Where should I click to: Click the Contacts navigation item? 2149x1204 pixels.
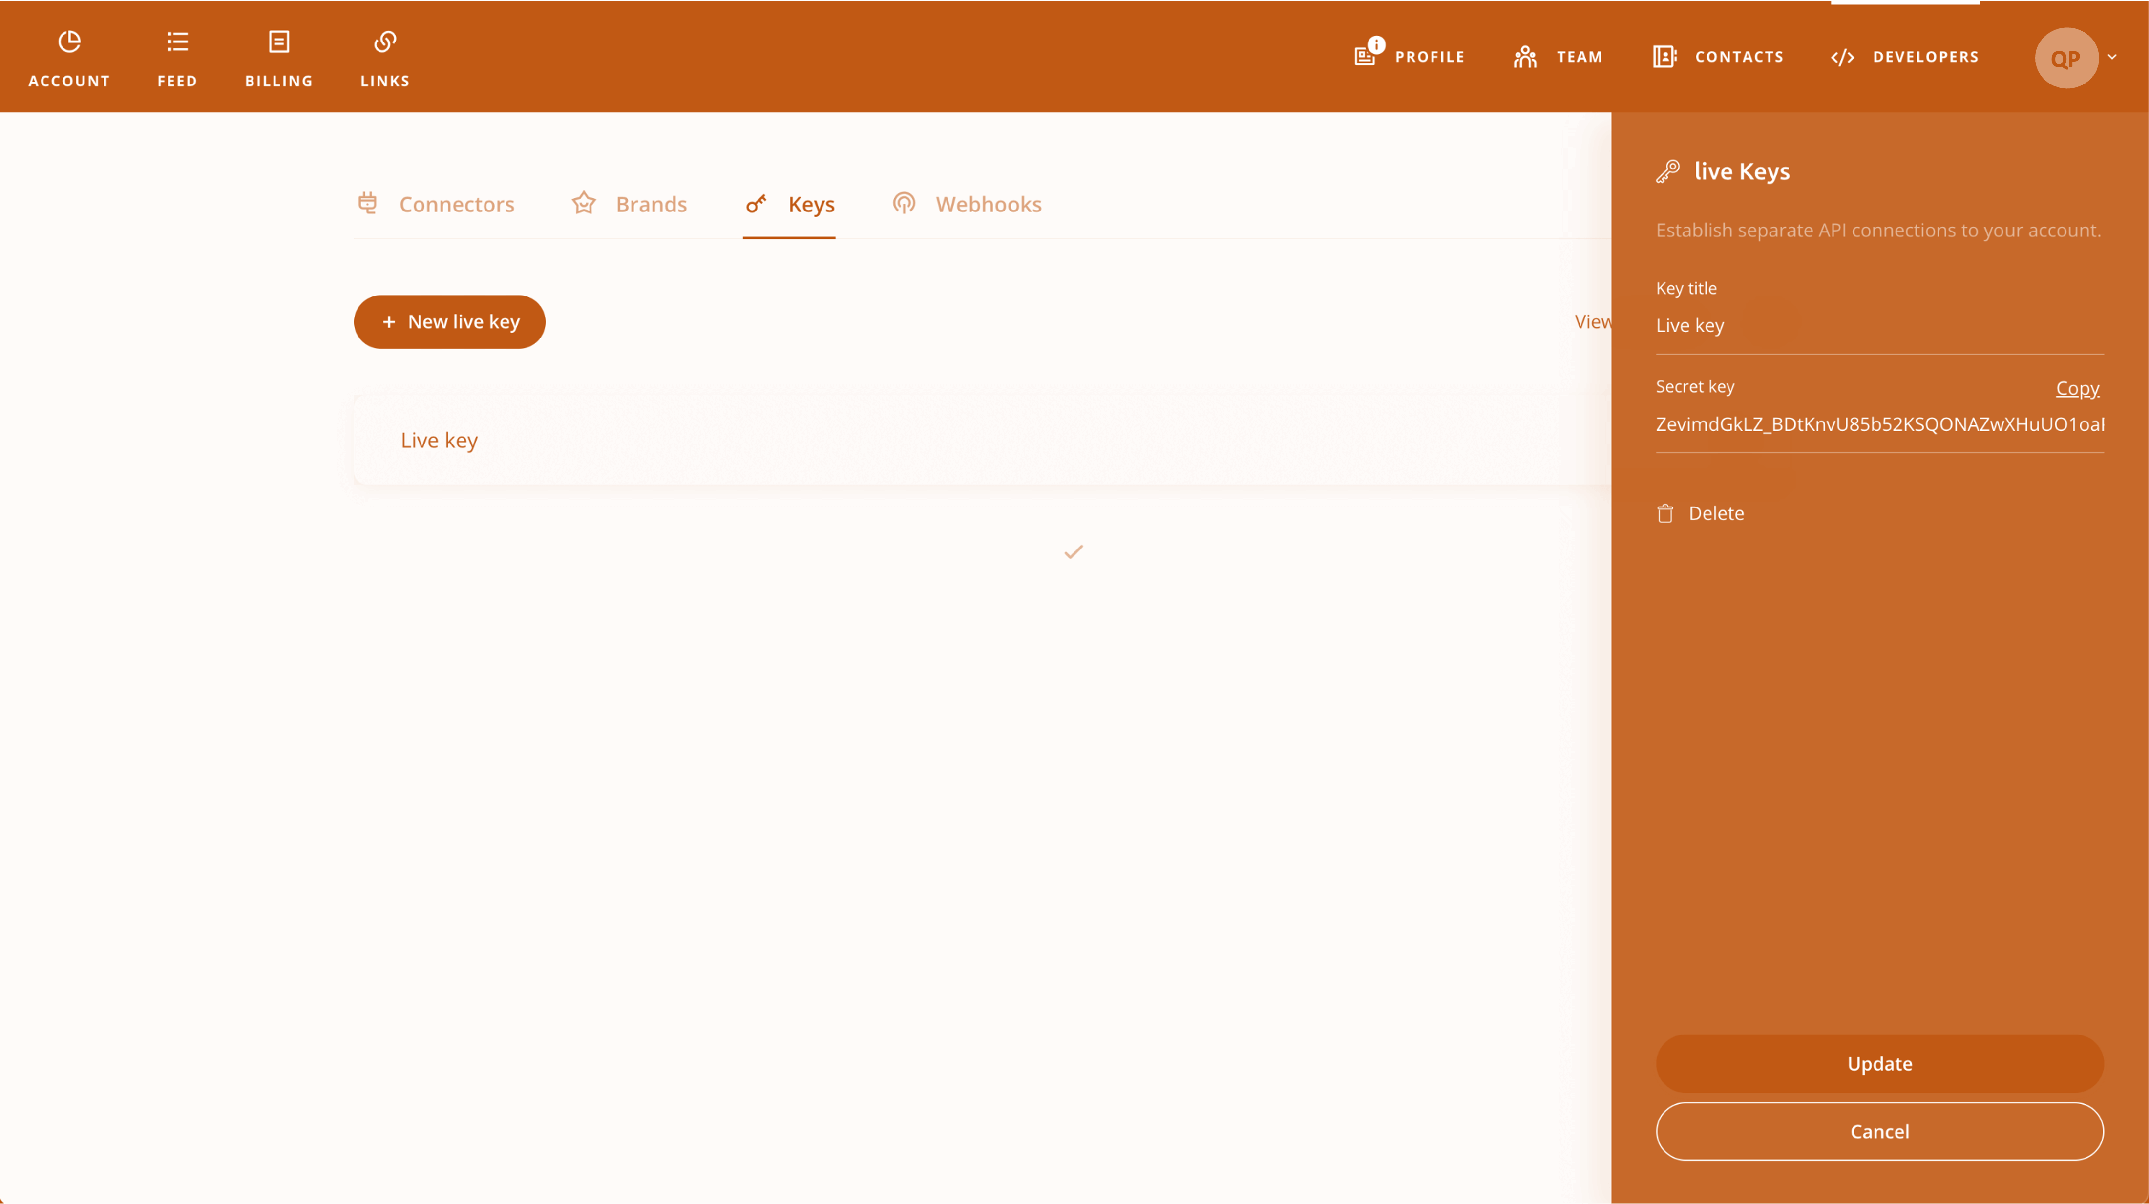(1717, 56)
